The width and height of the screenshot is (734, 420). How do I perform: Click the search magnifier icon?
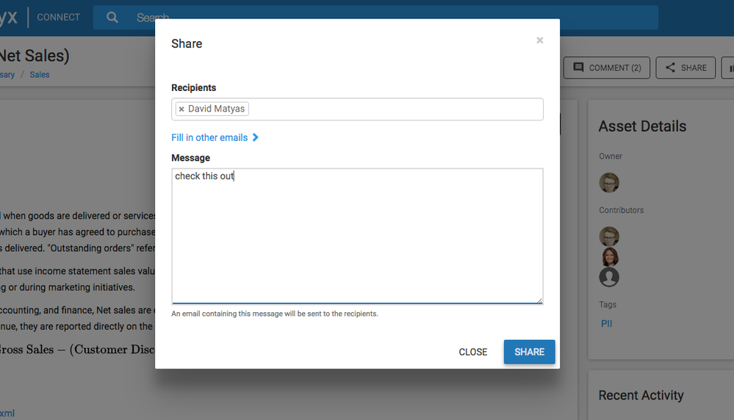click(112, 18)
